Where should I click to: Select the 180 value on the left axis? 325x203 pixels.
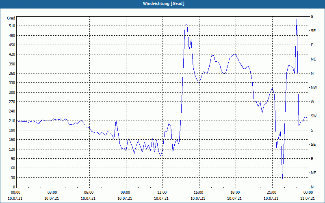pyautogui.click(x=12, y=130)
